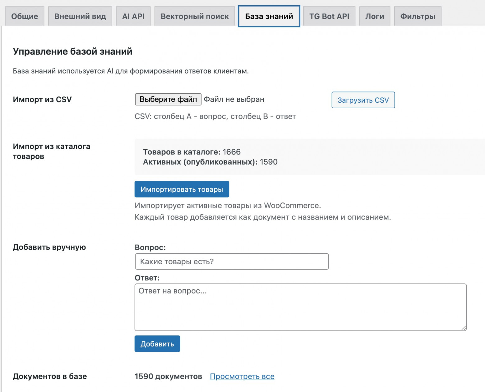Focus the Вопрос input field
485x392 pixels.
point(231,261)
